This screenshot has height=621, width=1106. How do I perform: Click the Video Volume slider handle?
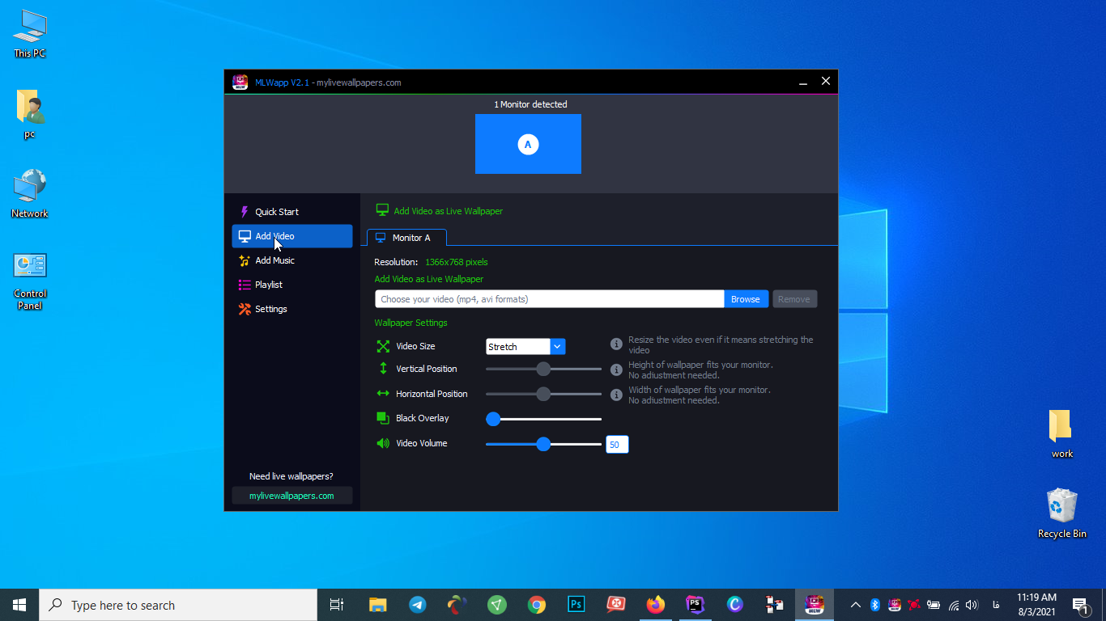pos(543,444)
